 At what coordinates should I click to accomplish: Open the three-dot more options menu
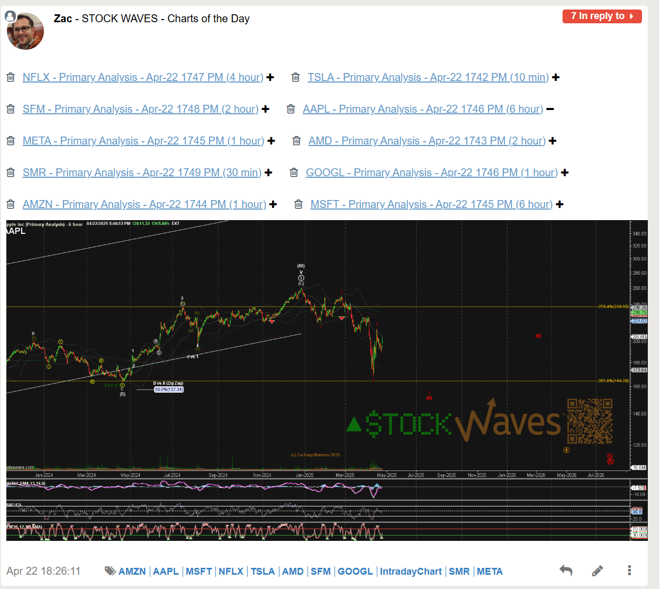click(629, 570)
